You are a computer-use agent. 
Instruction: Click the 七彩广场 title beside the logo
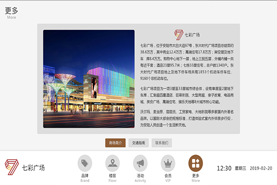click(192, 35)
